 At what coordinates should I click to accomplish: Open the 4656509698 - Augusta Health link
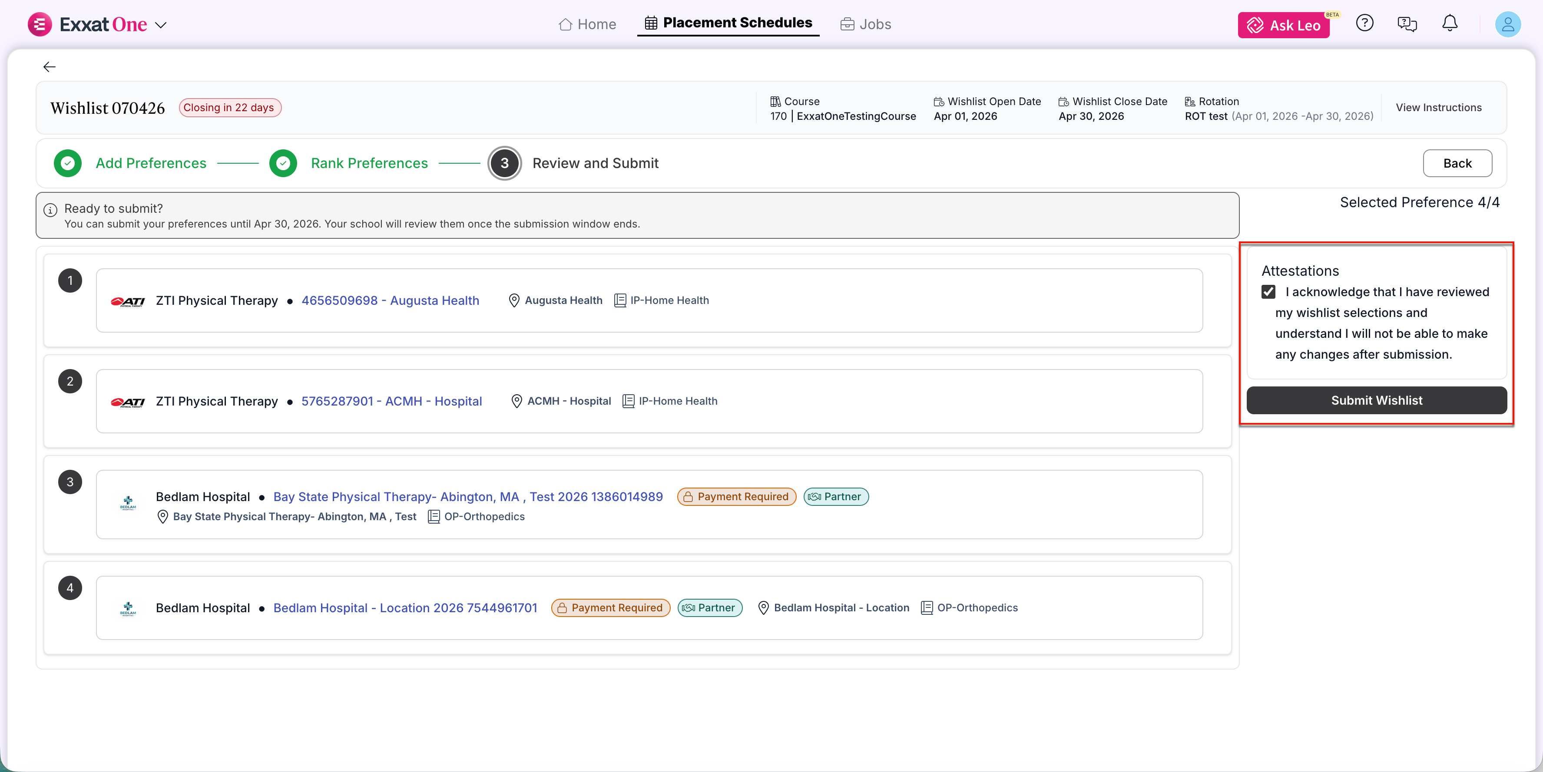click(390, 300)
